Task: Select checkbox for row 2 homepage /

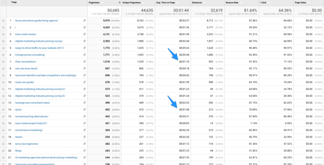Action: point(3,27)
